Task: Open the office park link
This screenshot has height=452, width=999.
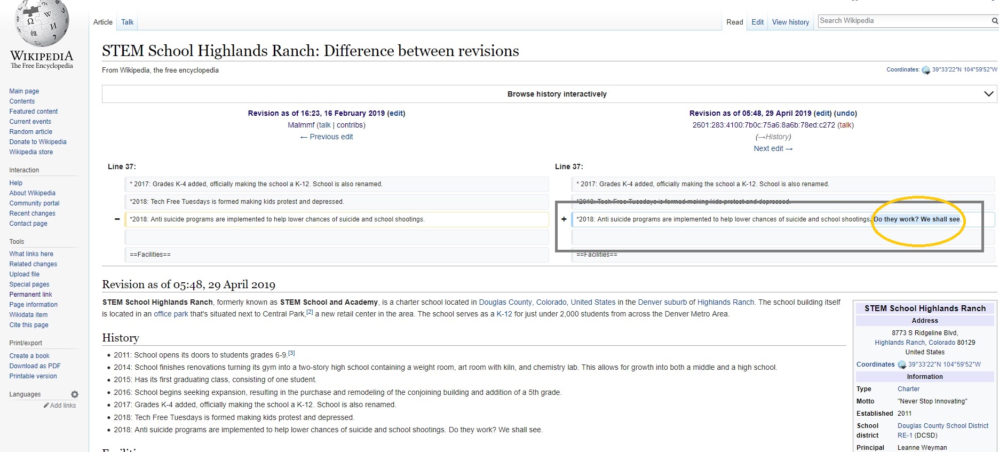Action: (171, 314)
